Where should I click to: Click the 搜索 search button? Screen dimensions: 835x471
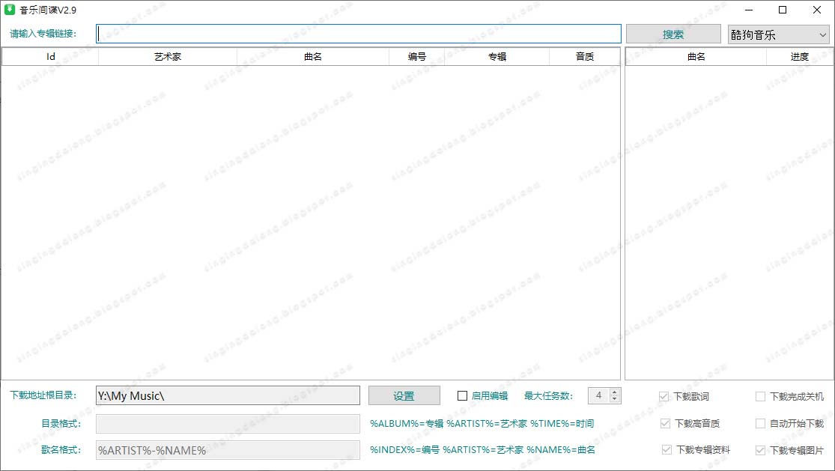point(673,34)
